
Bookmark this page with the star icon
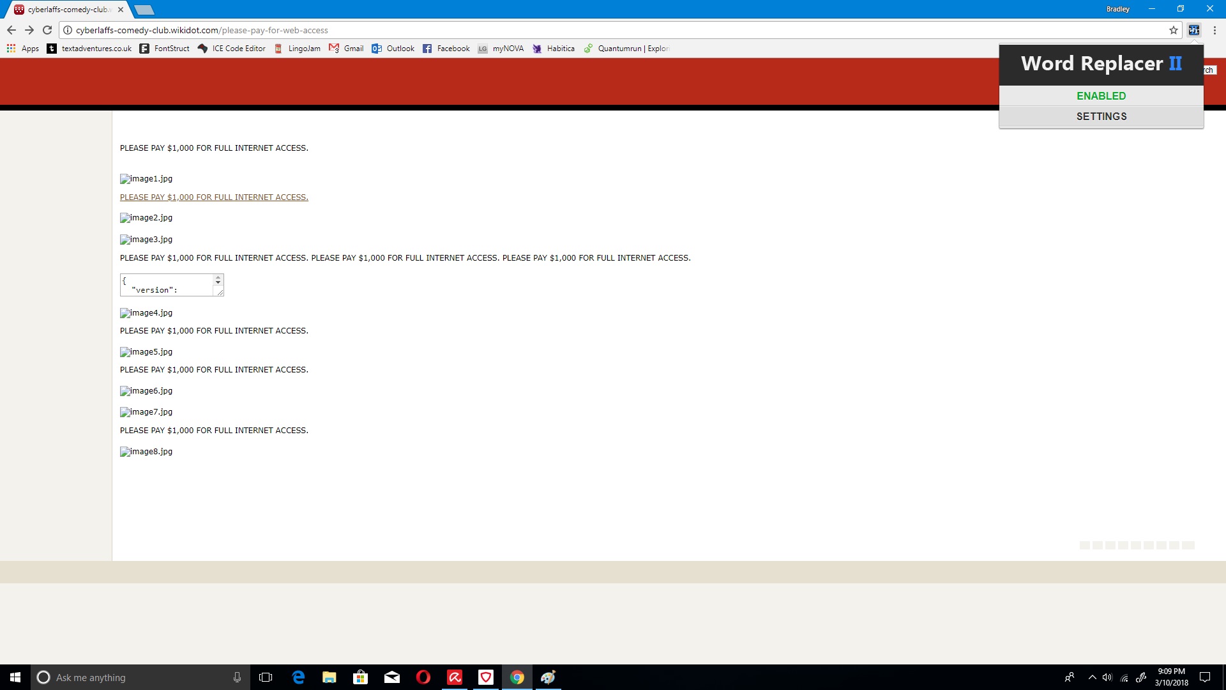pos(1173,30)
